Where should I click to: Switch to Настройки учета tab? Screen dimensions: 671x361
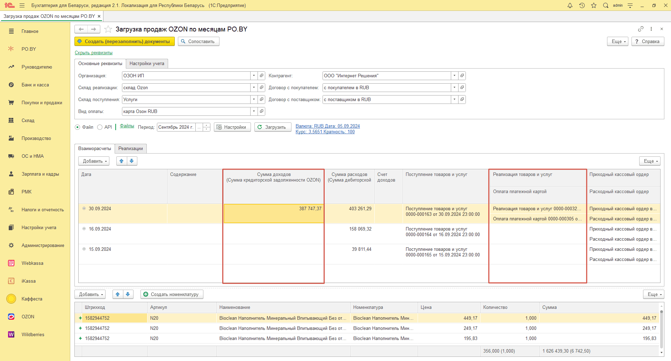click(x=147, y=63)
